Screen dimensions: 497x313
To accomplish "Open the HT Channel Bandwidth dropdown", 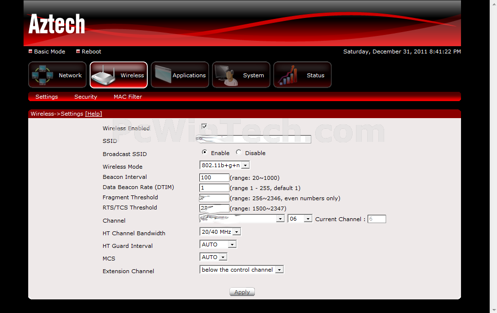I will pos(220,231).
